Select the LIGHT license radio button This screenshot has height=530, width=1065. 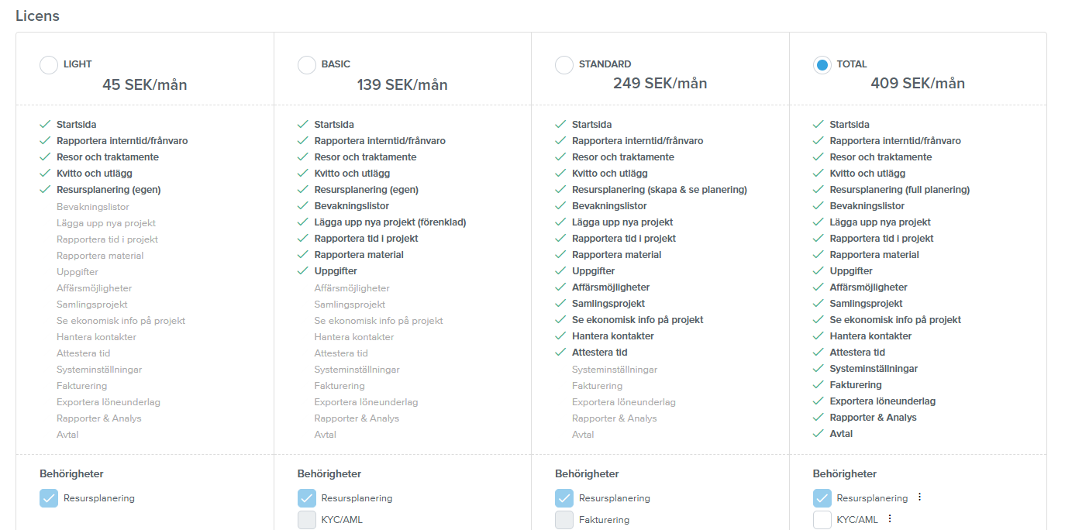[x=49, y=65]
